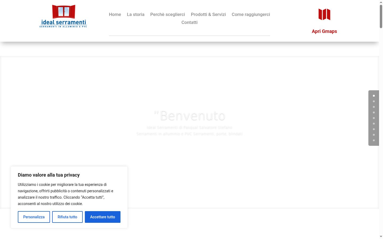The width and height of the screenshot is (383, 239).
Task: Click the Benvenuto heading text
Action: coord(190,116)
